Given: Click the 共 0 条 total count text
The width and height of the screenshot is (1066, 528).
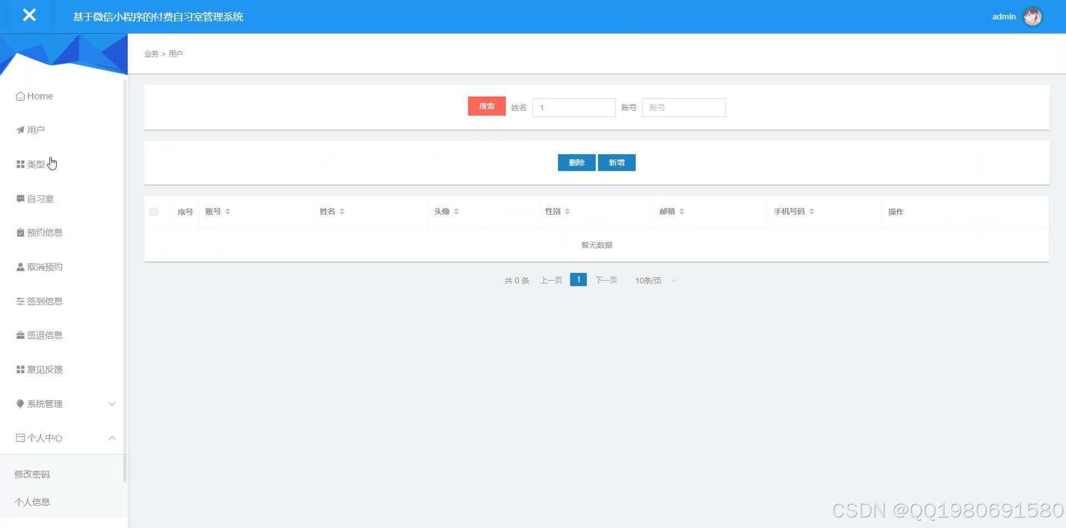Looking at the screenshot, I should [x=517, y=281].
